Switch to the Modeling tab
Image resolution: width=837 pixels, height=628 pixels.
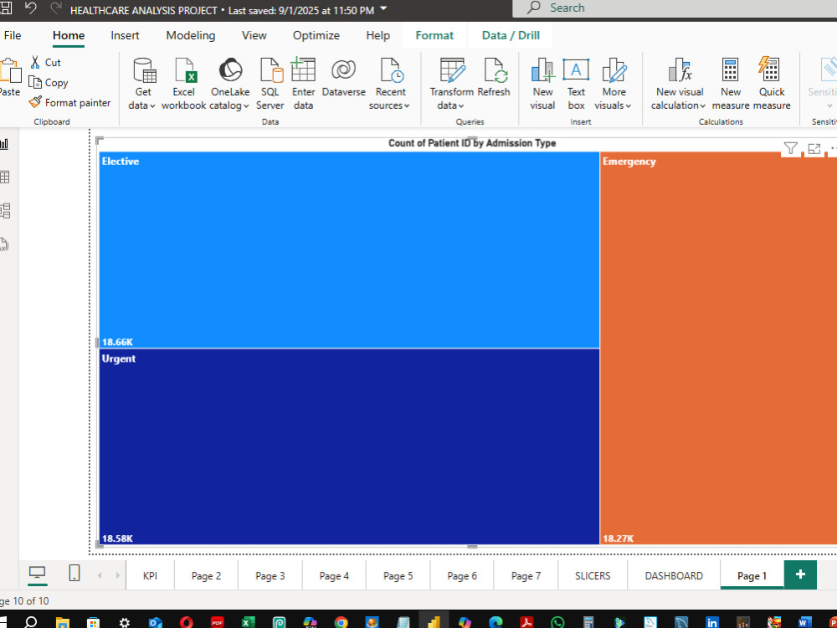click(x=191, y=35)
